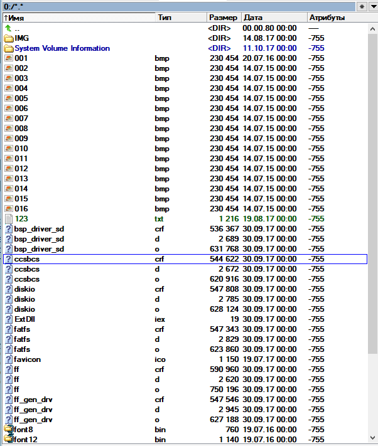Click the 001 bmp file icon
The height and width of the screenshot is (446, 378).
[x=9, y=58]
